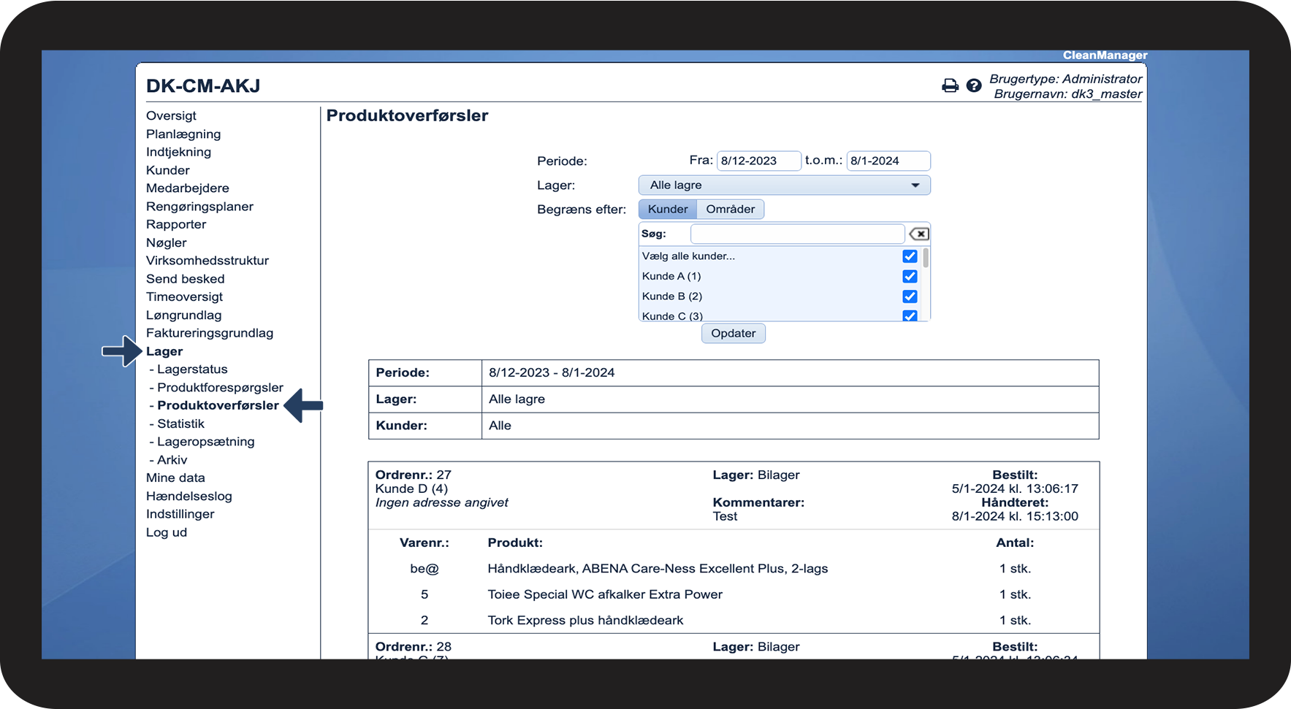Open Mine data in the sidebar
Viewport: 1291px width, 709px height.
tap(175, 478)
